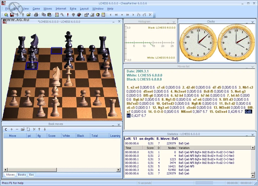Step back one move in toolbar
The height and width of the screenshot is (186, 258).
111,15
